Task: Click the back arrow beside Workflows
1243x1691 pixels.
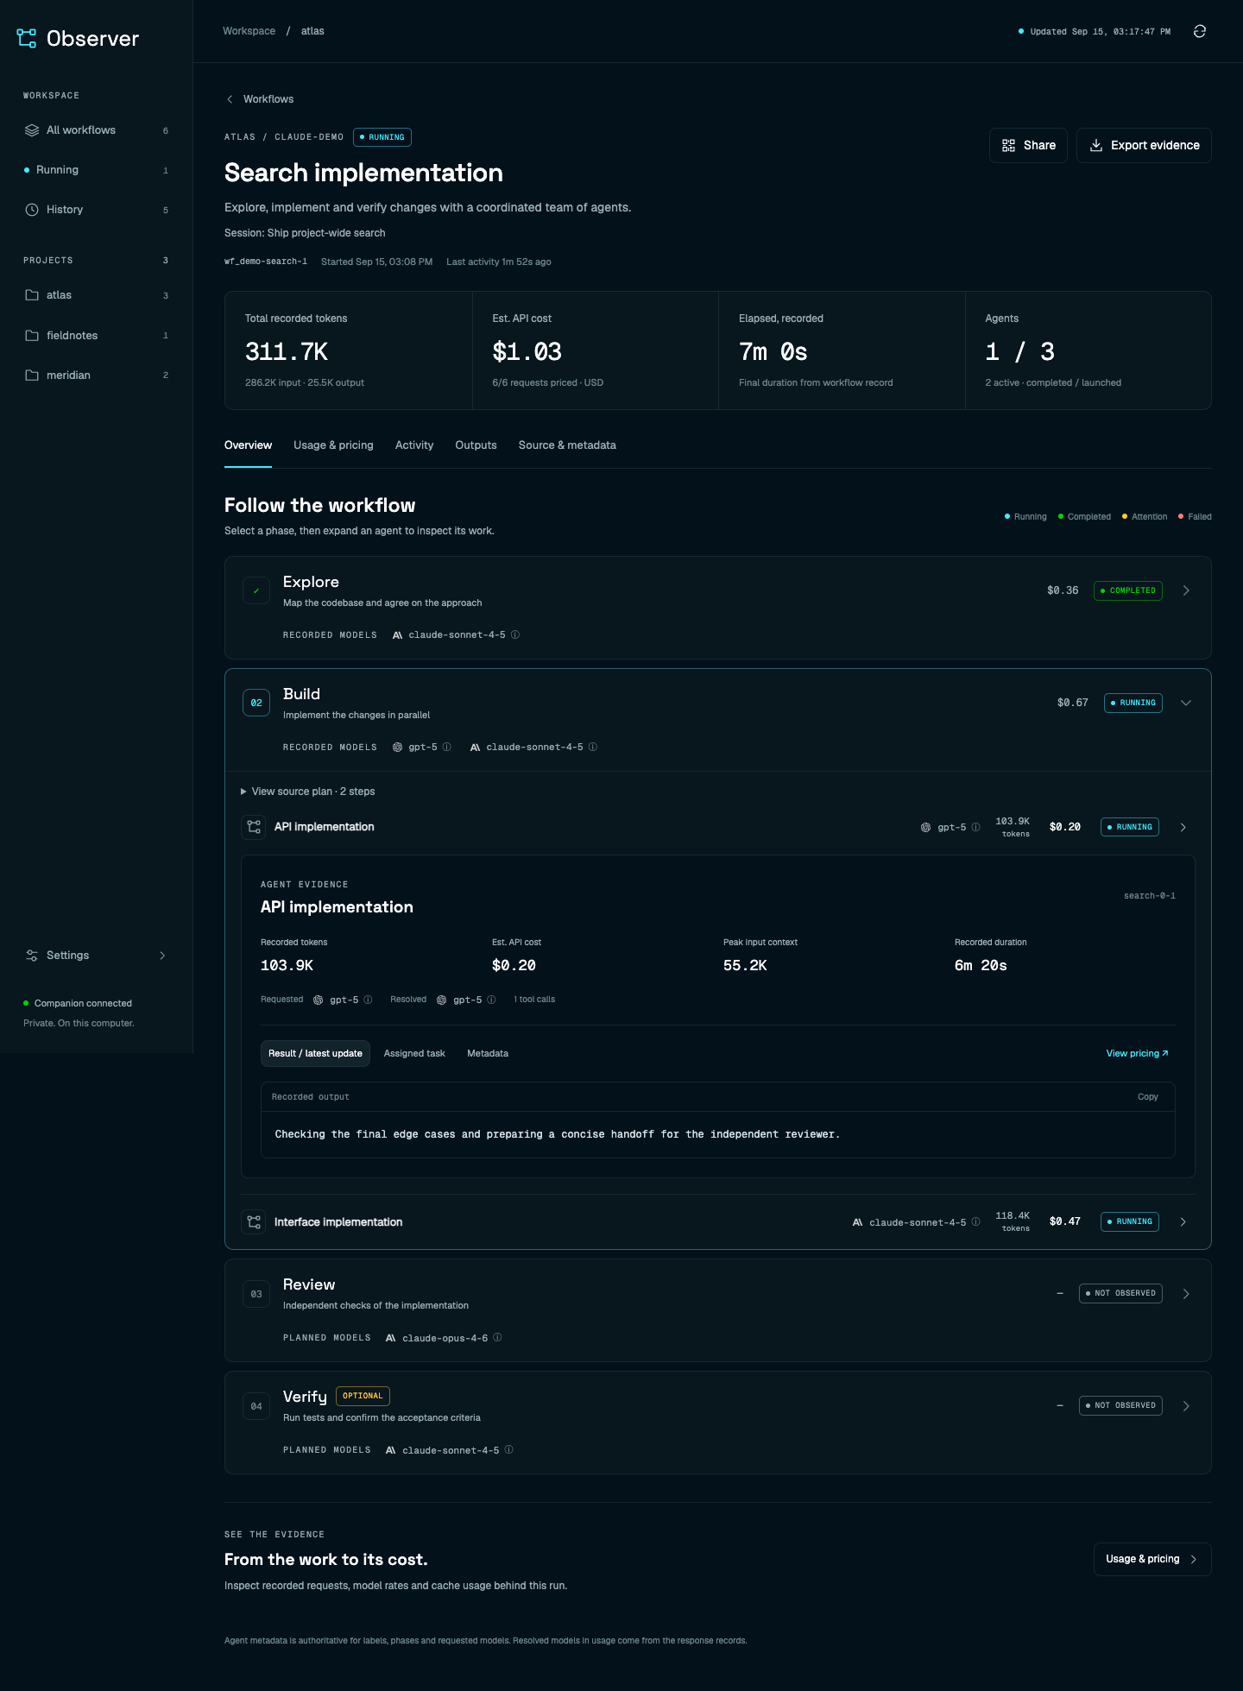Action: (230, 99)
